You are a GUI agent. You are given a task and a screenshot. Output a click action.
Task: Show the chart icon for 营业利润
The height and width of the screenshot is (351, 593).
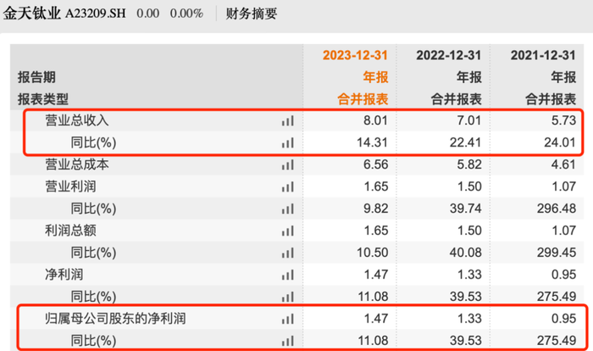(x=287, y=187)
